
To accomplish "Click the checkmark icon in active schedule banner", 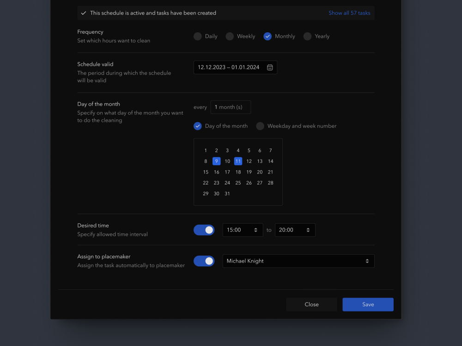I will click(x=84, y=13).
